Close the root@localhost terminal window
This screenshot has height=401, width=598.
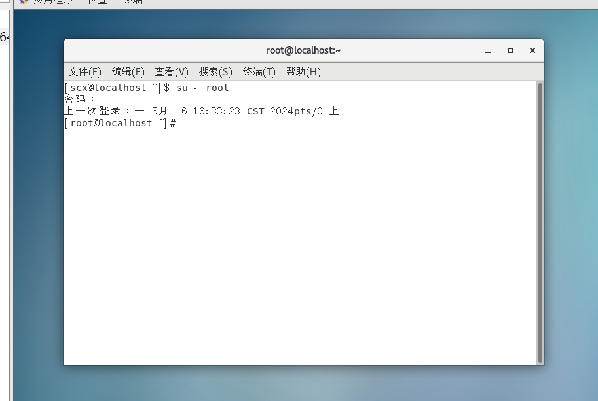pyautogui.click(x=532, y=50)
